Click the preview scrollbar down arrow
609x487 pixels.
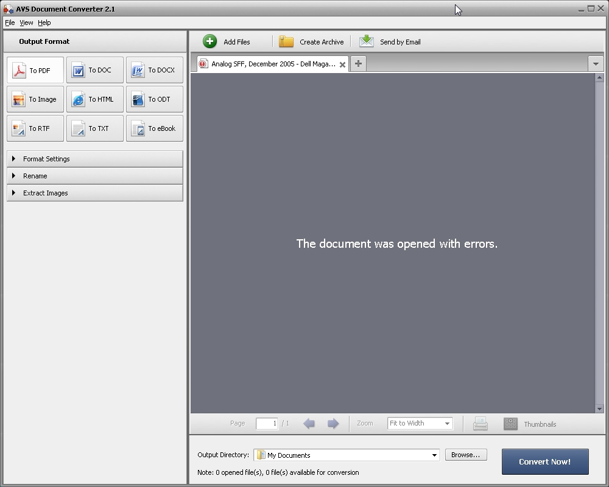coord(599,408)
